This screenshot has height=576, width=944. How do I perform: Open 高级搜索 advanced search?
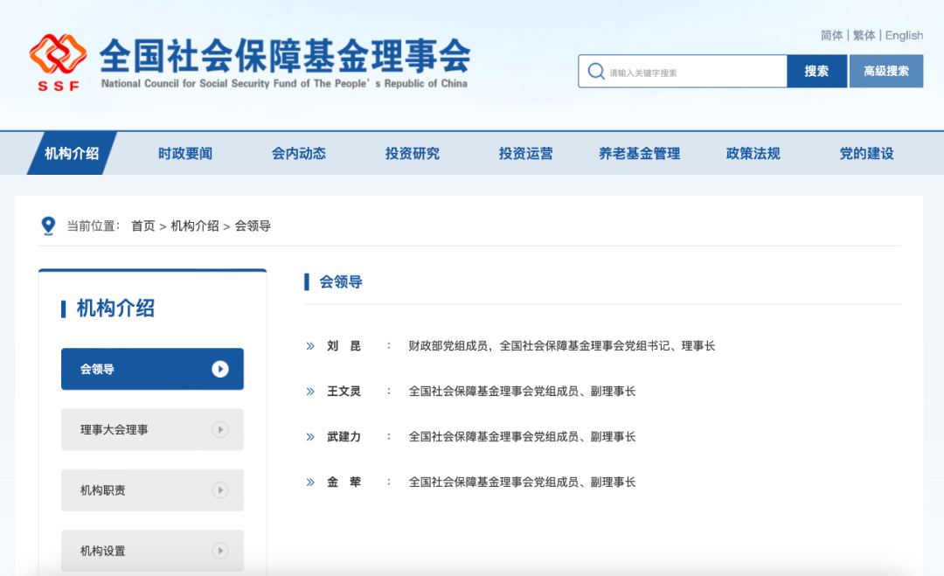[885, 72]
